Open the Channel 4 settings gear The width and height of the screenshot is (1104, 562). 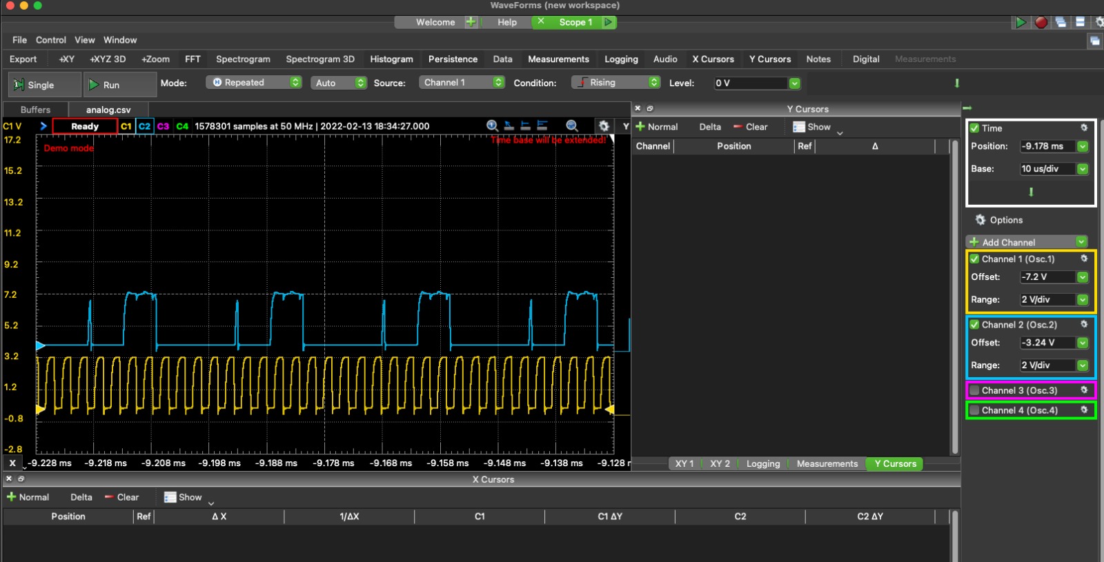(1084, 410)
